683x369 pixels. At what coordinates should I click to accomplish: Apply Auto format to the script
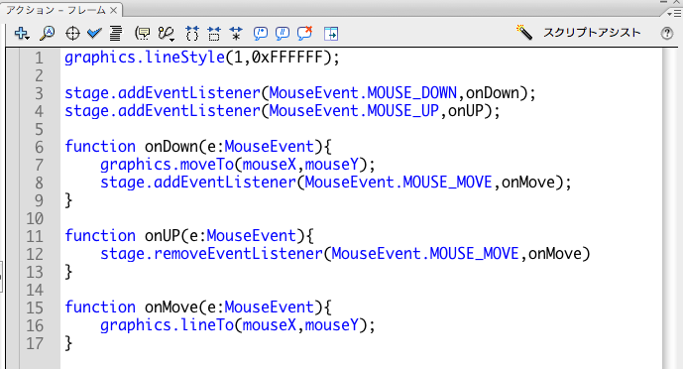coord(115,33)
